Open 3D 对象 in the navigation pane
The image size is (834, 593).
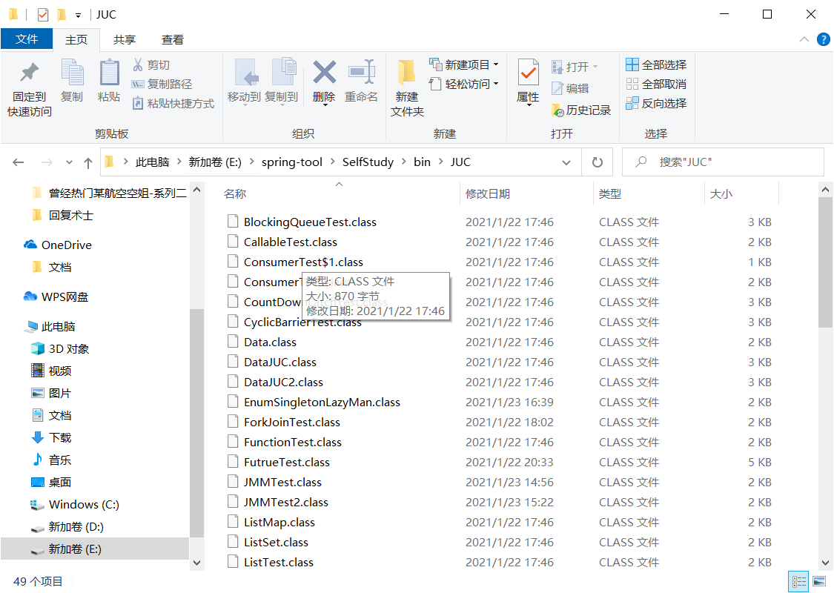coord(69,349)
